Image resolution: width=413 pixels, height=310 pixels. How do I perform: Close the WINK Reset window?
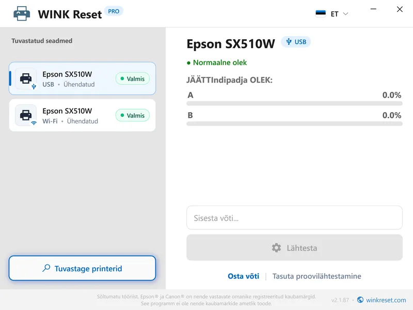click(400, 9)
